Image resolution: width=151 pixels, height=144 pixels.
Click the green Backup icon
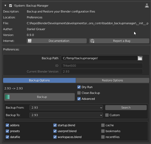[x=7, y=97]
